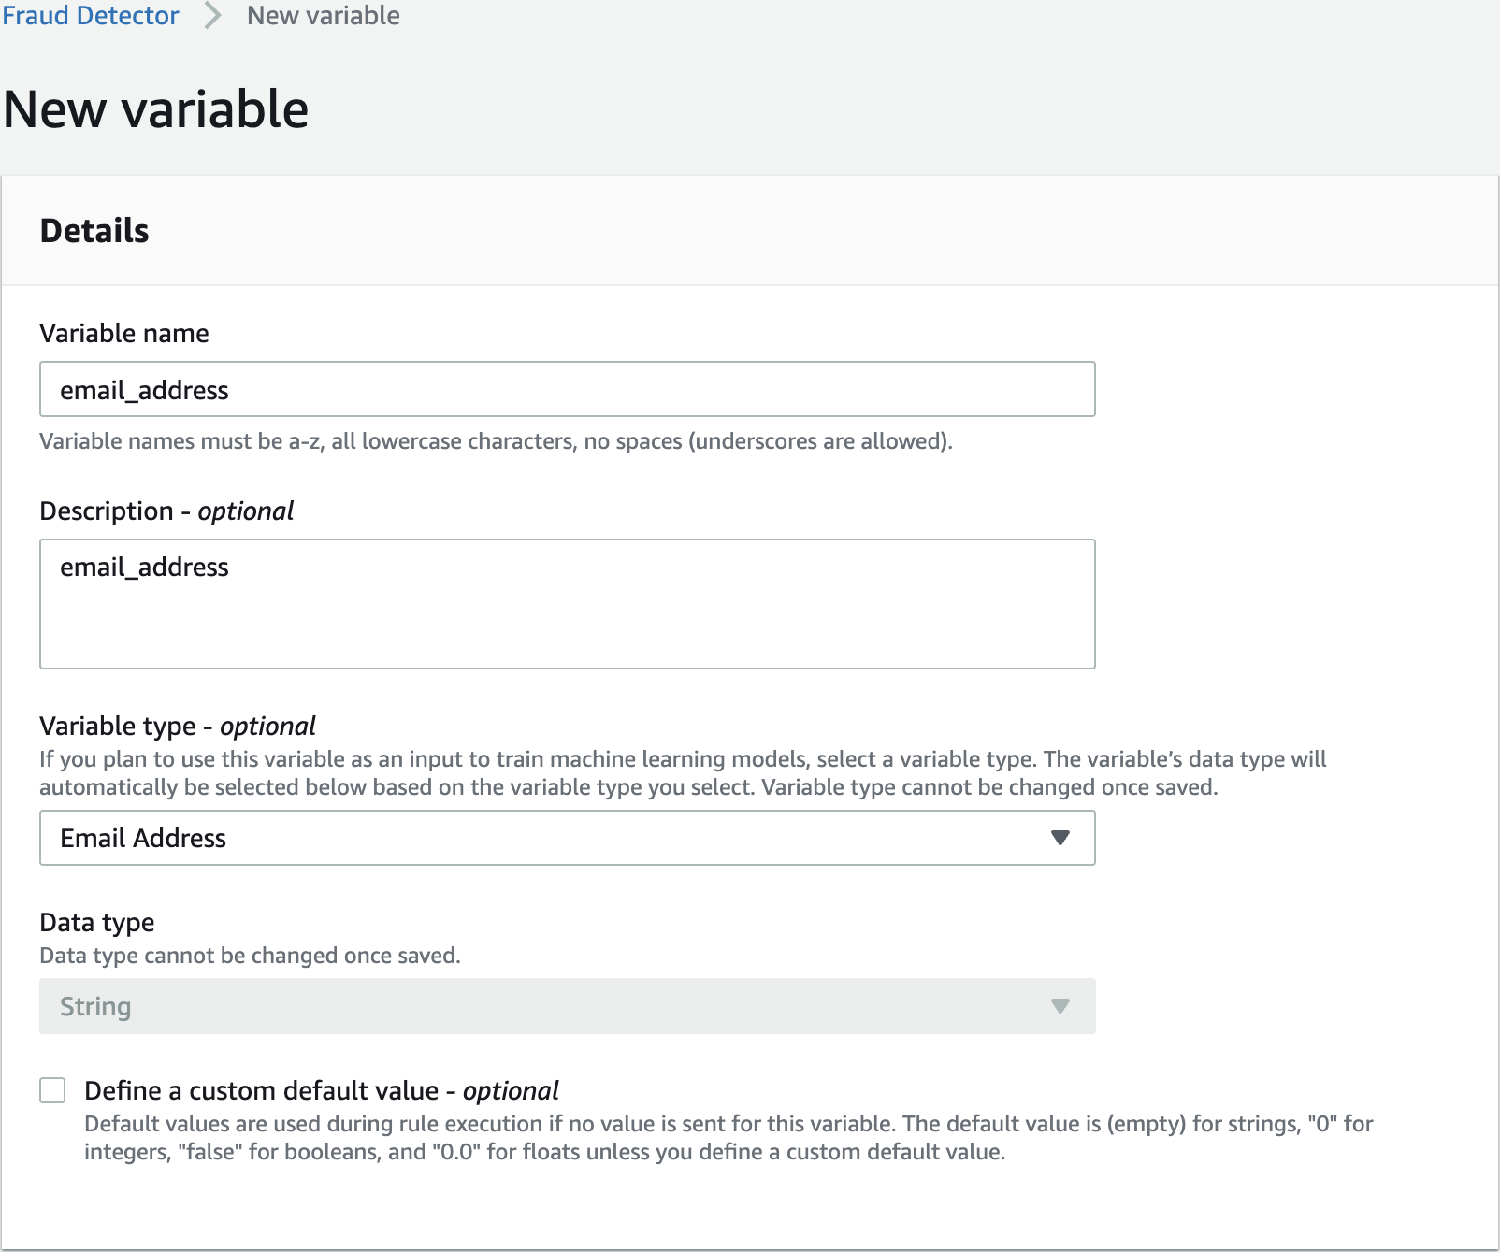Click the New variable page heading
The width and height of the screenshot is (1500, 1252).
(156, 108)
